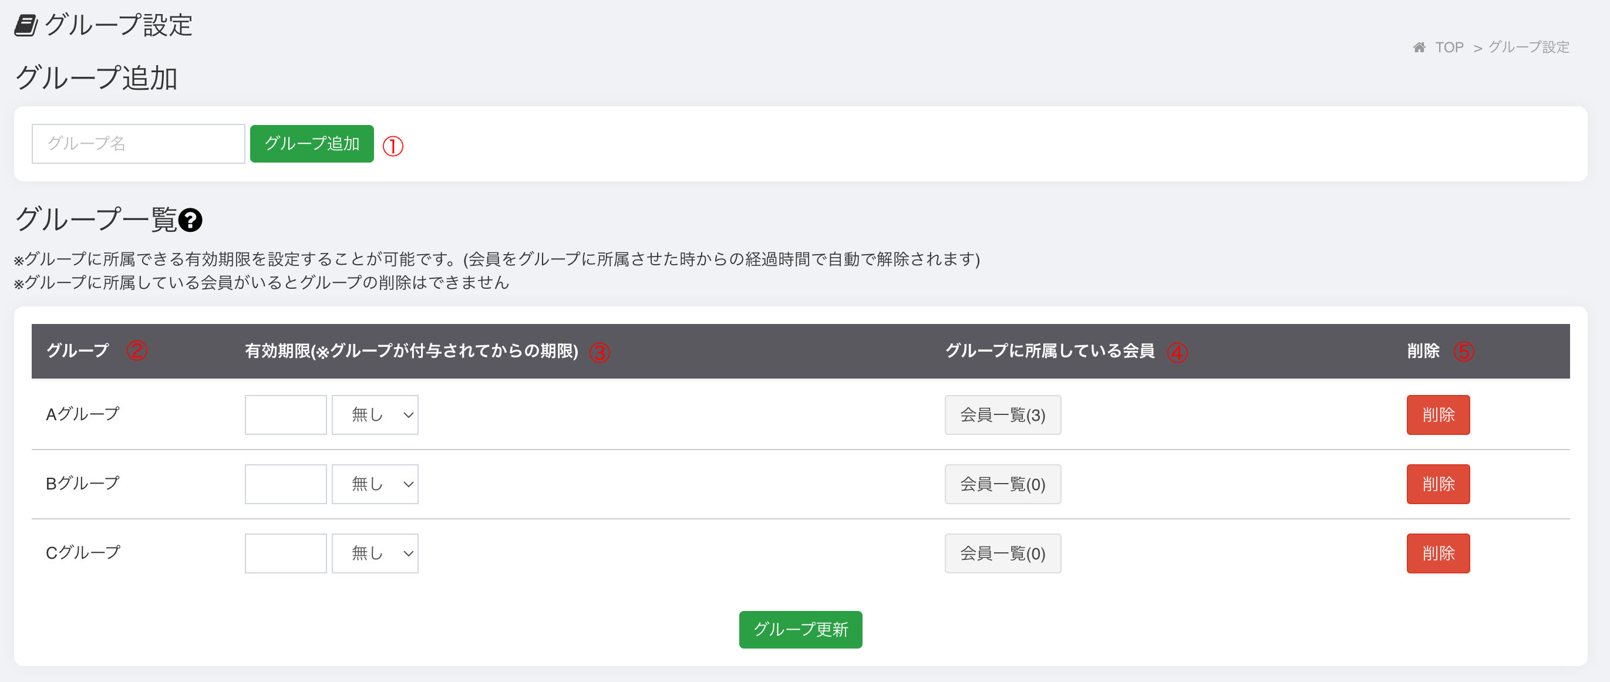Click the グループ更新 button
This screenshot has height=682, width=1610.
pos(801,630)
